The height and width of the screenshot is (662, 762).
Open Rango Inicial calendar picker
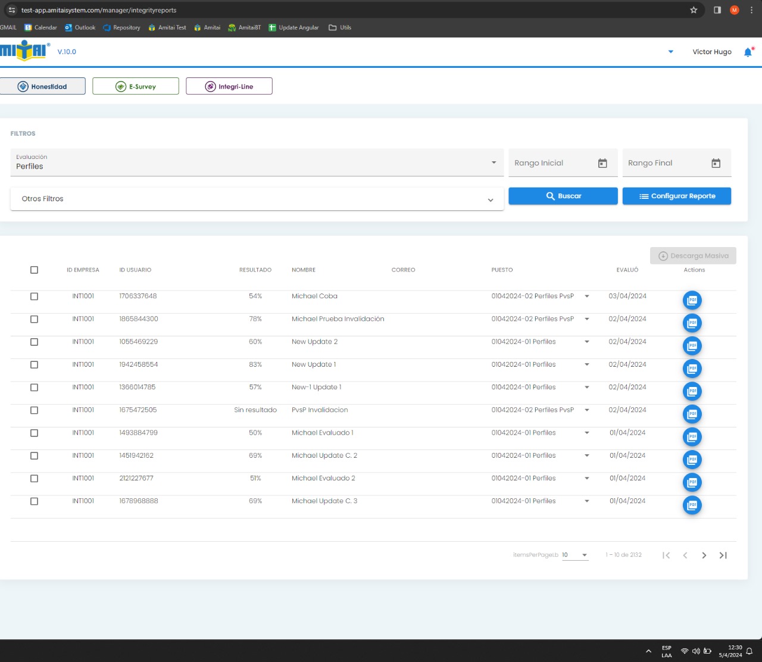pos(602,163)
